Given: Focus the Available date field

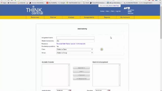Looking at the screenshot, I should pos(62,90).
